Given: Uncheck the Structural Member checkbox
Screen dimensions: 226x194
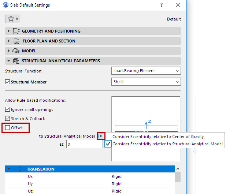Looking at the screenshot, I should click(x=7, y=82).
